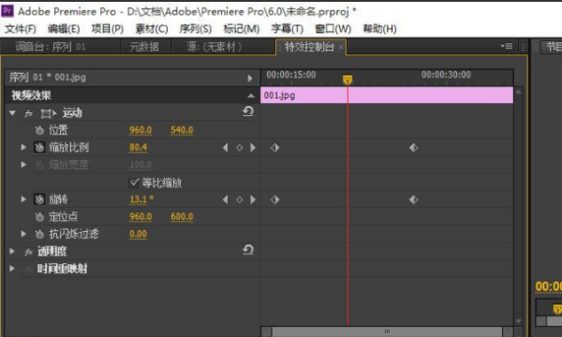Click the horizontal zoom scrollbar below the timeline
Viewport: 562px width, 337px height.
(387, 331)
